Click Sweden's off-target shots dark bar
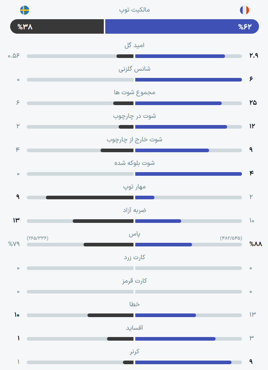 point(117,150)
